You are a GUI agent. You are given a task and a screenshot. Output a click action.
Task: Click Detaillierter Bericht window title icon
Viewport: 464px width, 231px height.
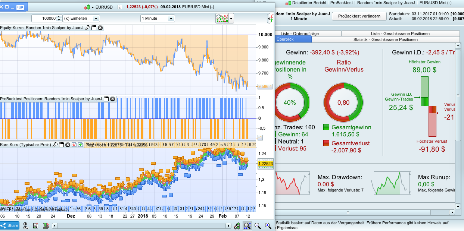coord(288,3)
